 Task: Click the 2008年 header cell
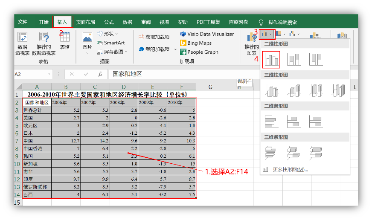point(124,102)
